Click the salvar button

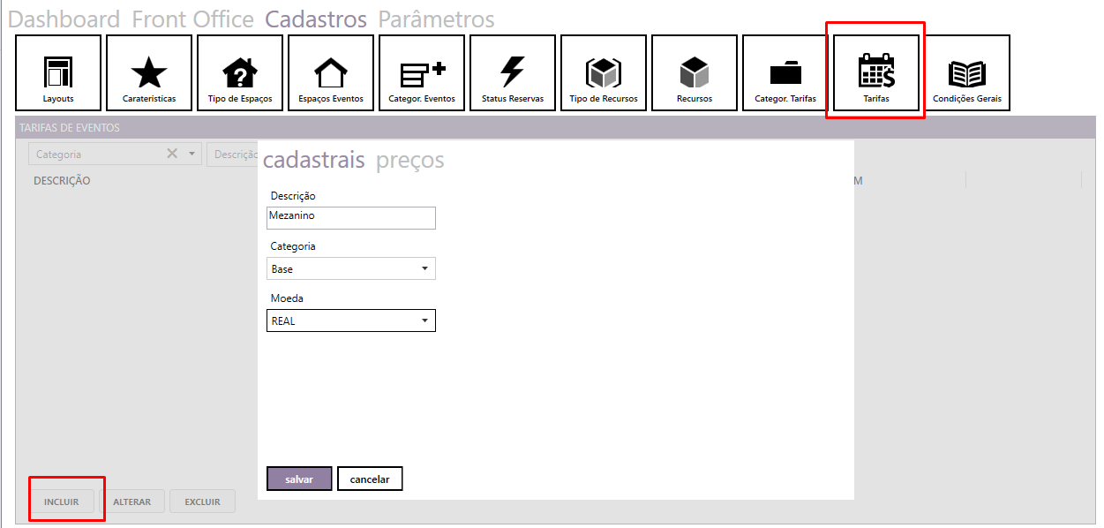[299, 479]
